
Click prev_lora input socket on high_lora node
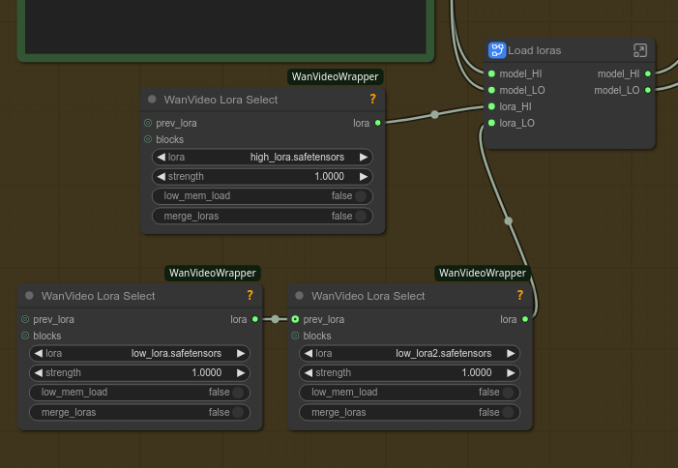point(148,123)
